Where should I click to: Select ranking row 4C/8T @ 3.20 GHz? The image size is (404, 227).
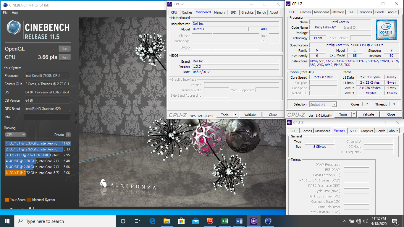(x=38, y=161)
